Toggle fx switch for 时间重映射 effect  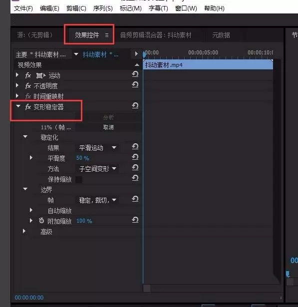28,96
